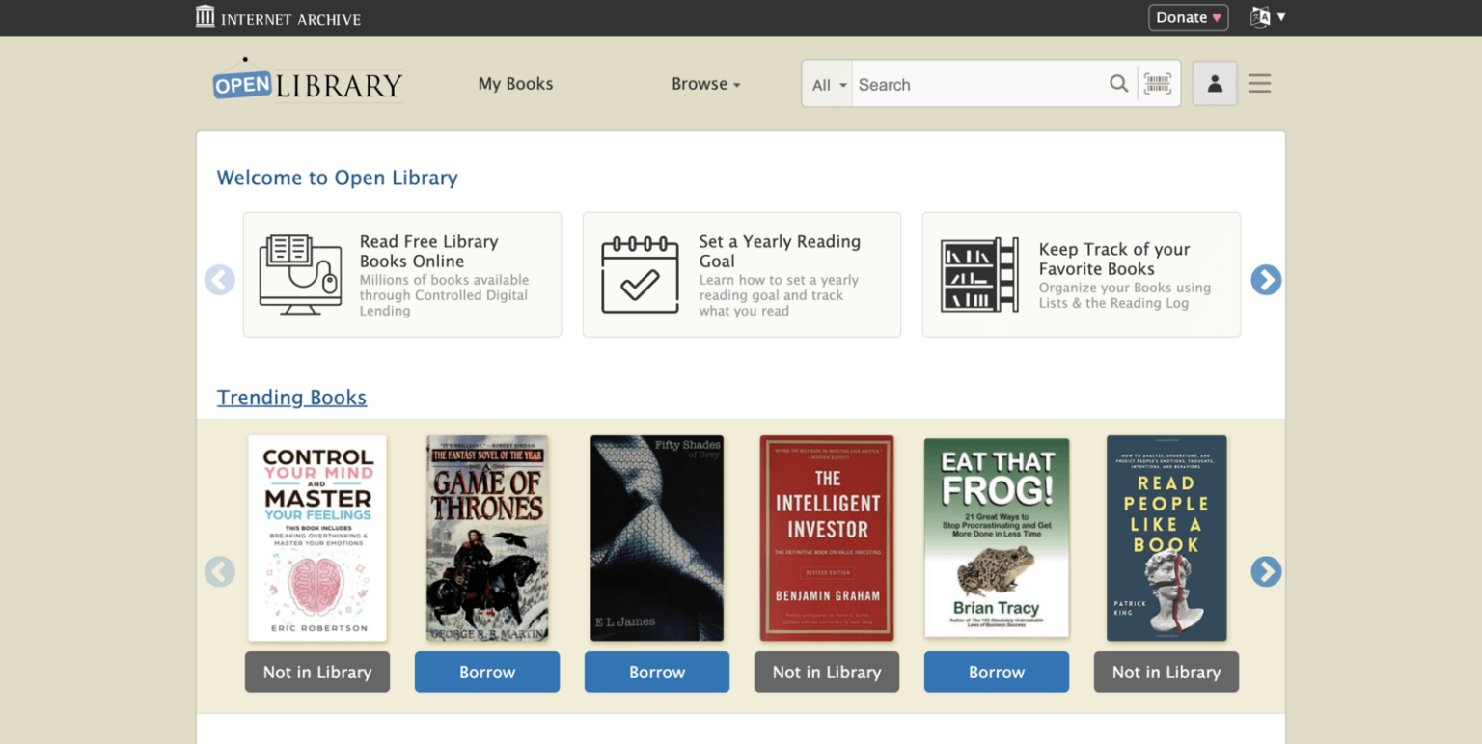
Task: Open the user account profile icon
Action: pyautogui.click(x=1215, y=84)
